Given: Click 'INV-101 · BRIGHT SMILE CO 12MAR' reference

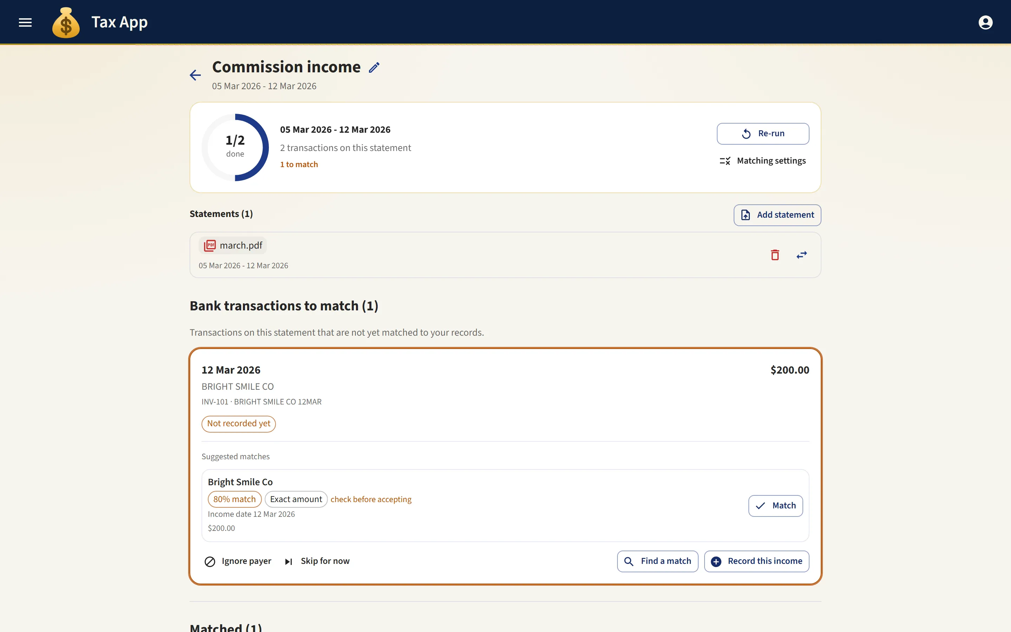Looking at the screenshot, I should tap(262, 402).
